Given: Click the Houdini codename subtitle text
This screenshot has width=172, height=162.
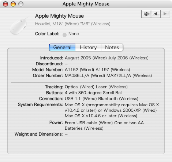Looking at the screenshot, I should click(x=73, y=24).
